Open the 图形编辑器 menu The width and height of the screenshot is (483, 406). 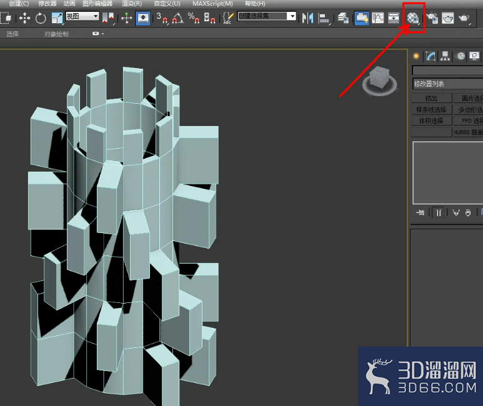(x=97, y=4)
